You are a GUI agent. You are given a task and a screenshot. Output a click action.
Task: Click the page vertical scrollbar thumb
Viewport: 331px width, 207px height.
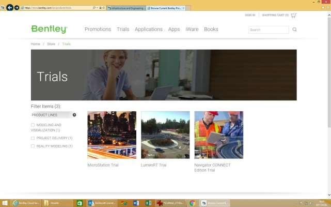coord(329,72)
